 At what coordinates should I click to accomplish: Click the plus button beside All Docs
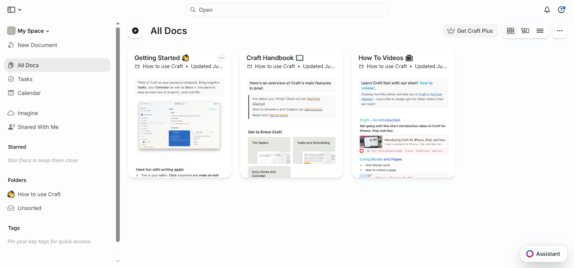(135, 31)
